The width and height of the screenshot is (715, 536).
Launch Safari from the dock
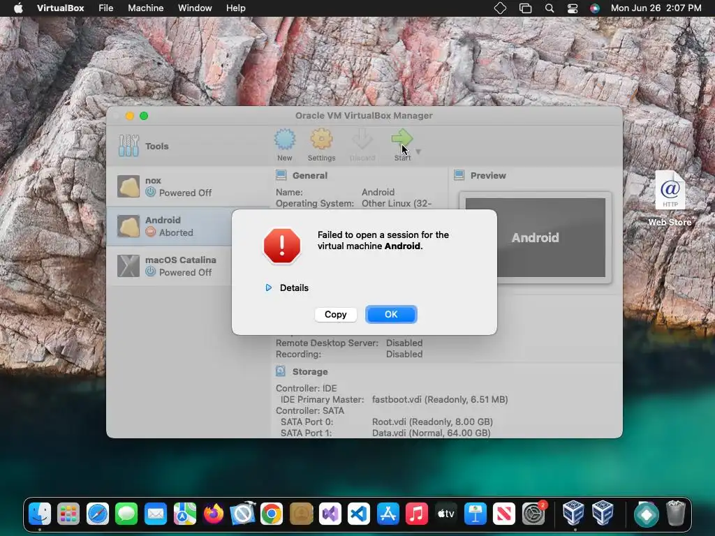98,514
